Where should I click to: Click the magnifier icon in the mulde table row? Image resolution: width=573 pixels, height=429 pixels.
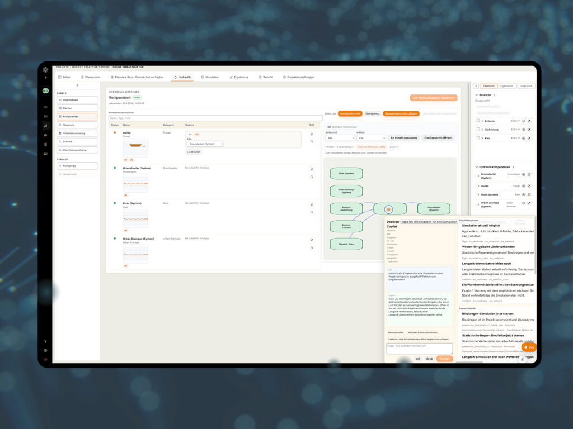click(x=312, y=141)
